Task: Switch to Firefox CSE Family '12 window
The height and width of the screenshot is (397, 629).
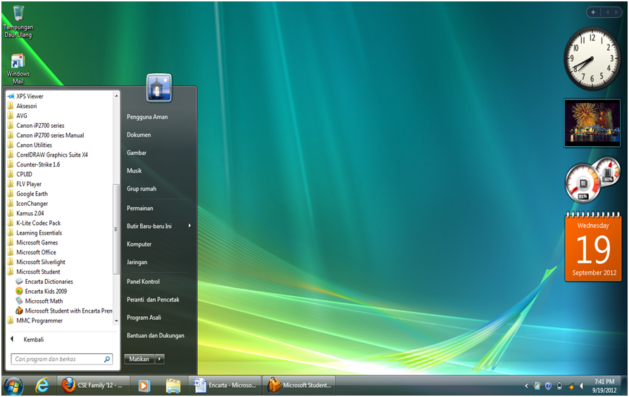Action: click(x=94, y=385)
